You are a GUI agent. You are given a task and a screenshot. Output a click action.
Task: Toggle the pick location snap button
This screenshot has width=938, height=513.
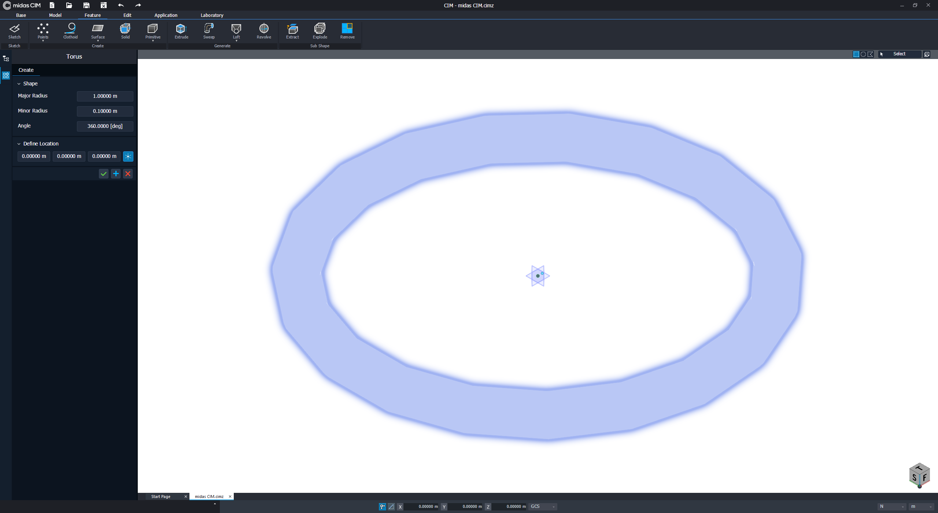point(128,156)
